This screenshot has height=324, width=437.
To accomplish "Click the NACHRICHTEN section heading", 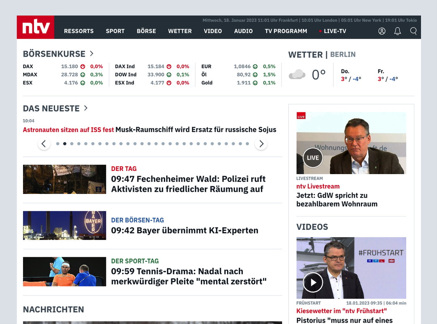I will (53, 309).
